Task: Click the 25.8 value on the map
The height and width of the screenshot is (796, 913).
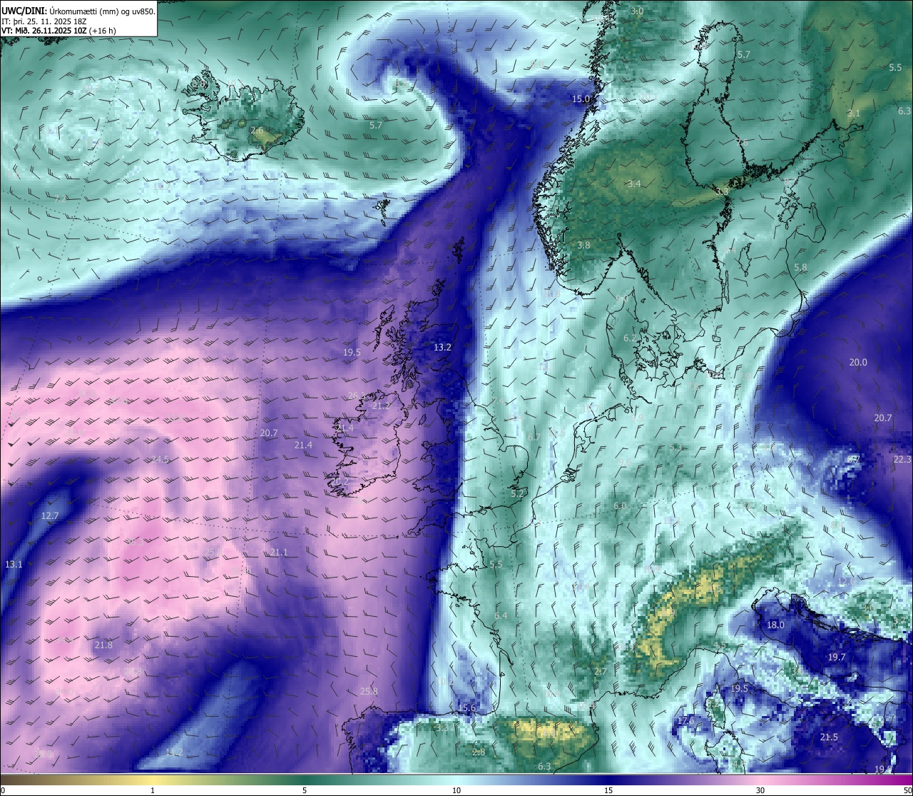Action: (369, 692)
